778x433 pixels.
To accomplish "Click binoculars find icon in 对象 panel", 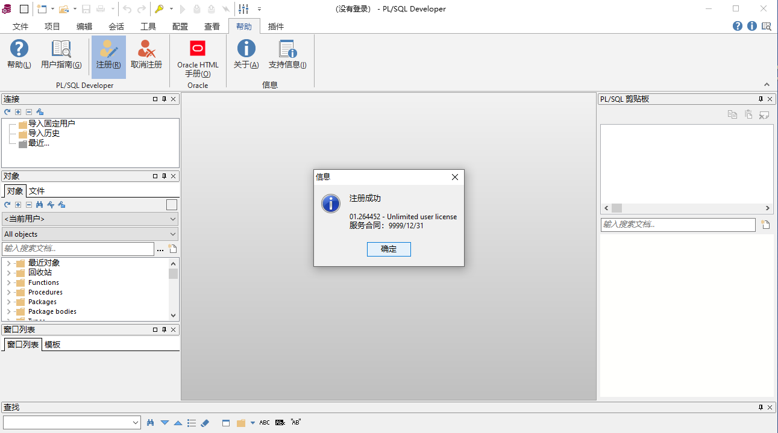I will pyautogui.click(x=40, y=205).
